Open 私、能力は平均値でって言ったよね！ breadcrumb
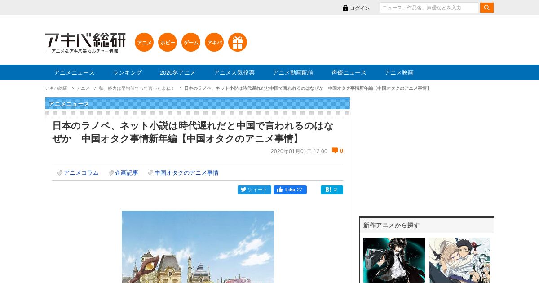539x283 pixels. click(137, 88)
